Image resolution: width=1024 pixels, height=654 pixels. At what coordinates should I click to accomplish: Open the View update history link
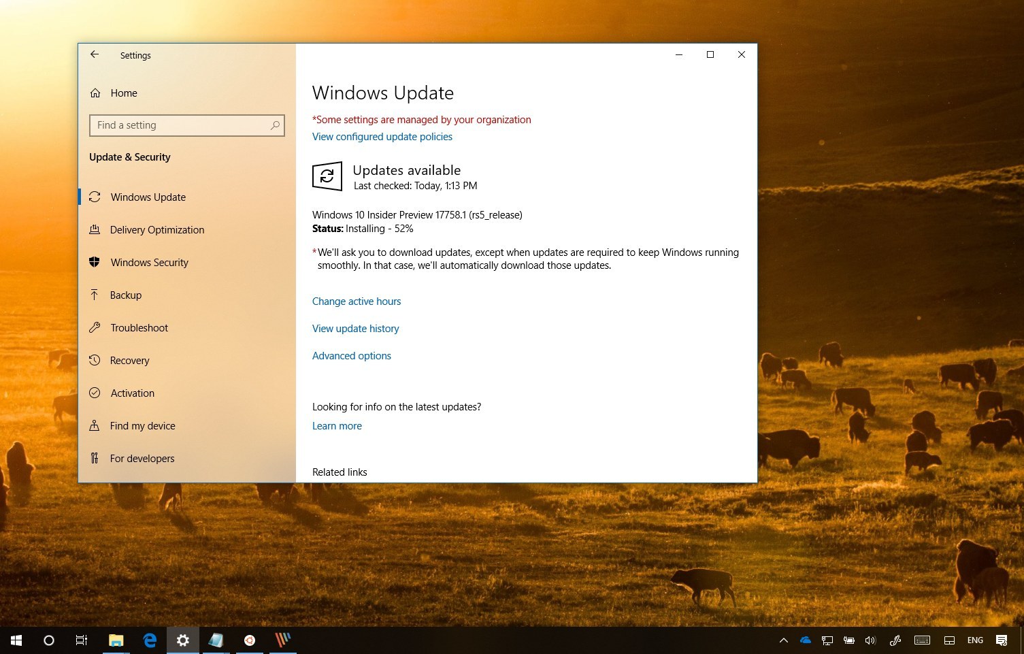[x=355, y=328]
